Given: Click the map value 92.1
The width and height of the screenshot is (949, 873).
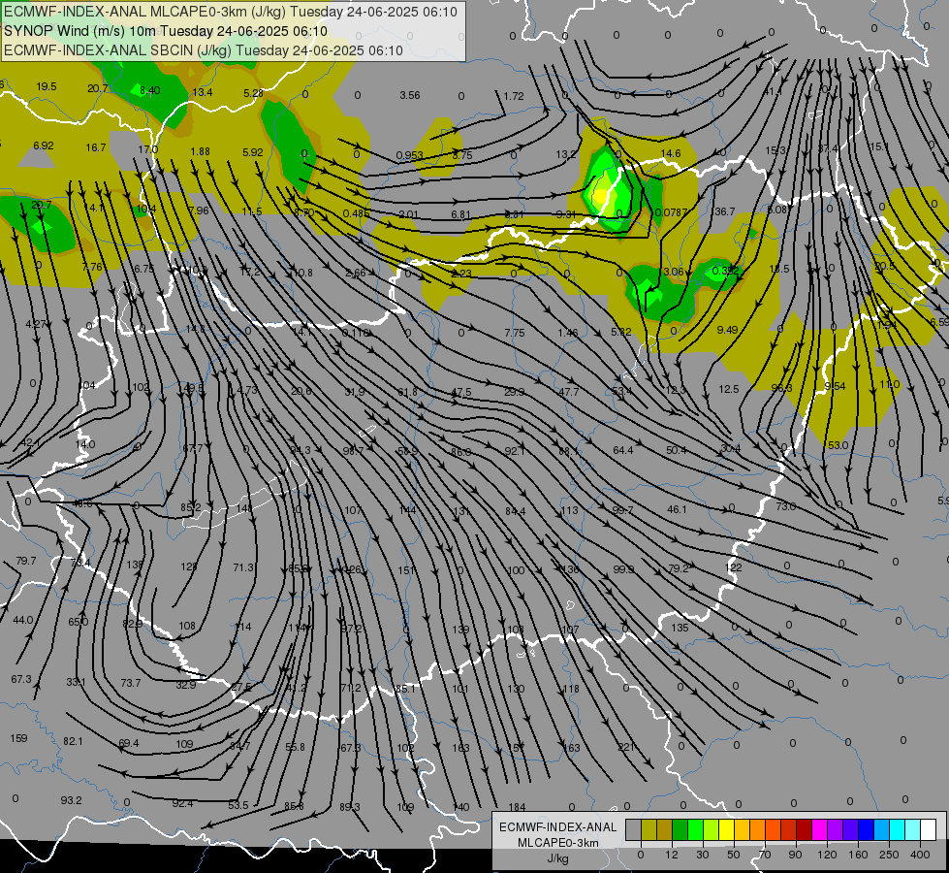Looking at the screenshot, I should 515,451.
